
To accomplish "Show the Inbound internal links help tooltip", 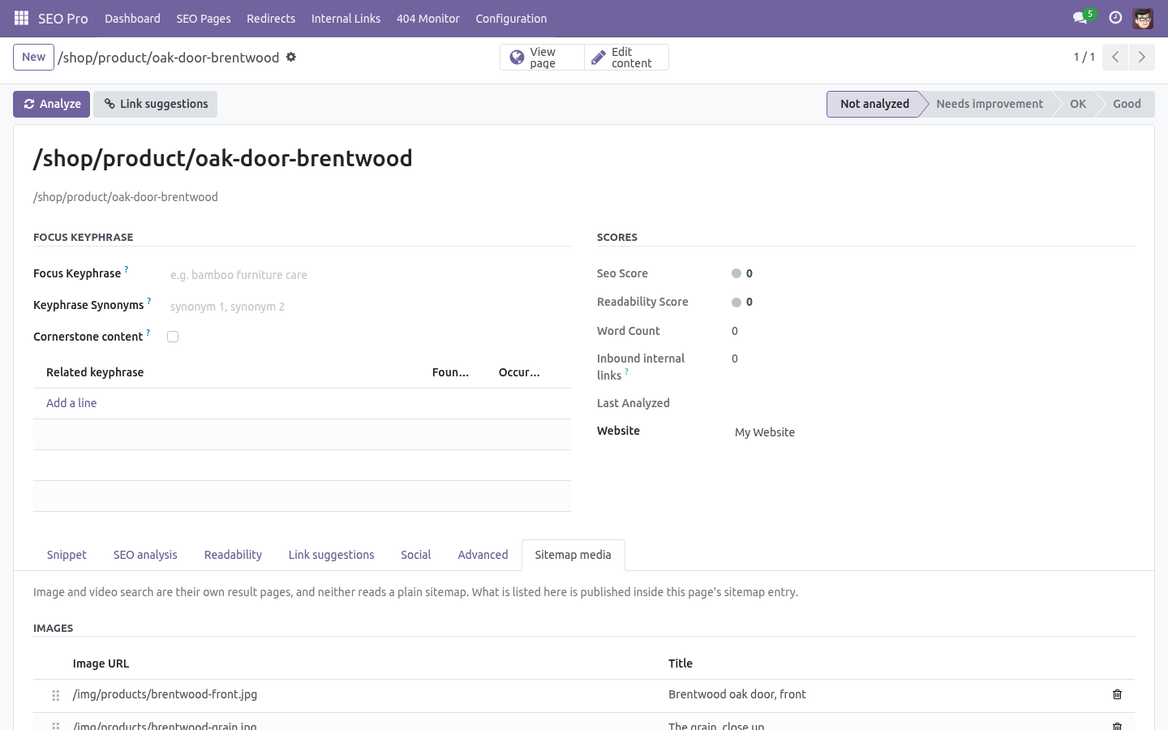I will pyautogui.click(x=626, y=371).
